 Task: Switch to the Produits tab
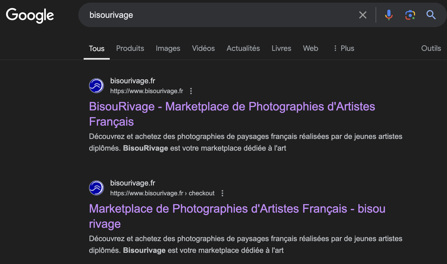(130, 48)
